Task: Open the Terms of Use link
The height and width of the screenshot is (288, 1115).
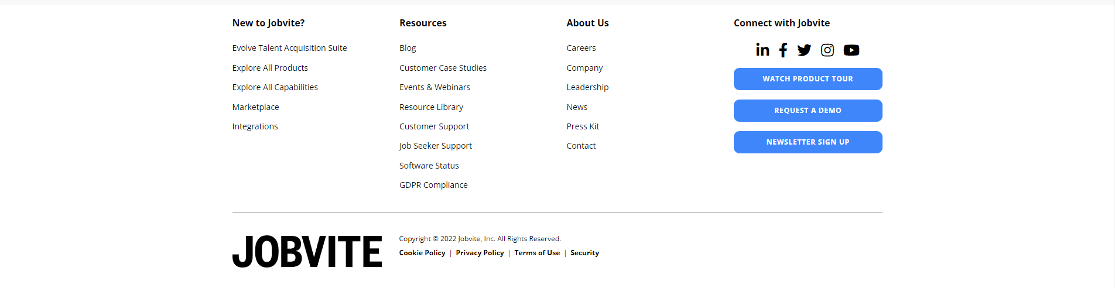Action: coord(537,253)
